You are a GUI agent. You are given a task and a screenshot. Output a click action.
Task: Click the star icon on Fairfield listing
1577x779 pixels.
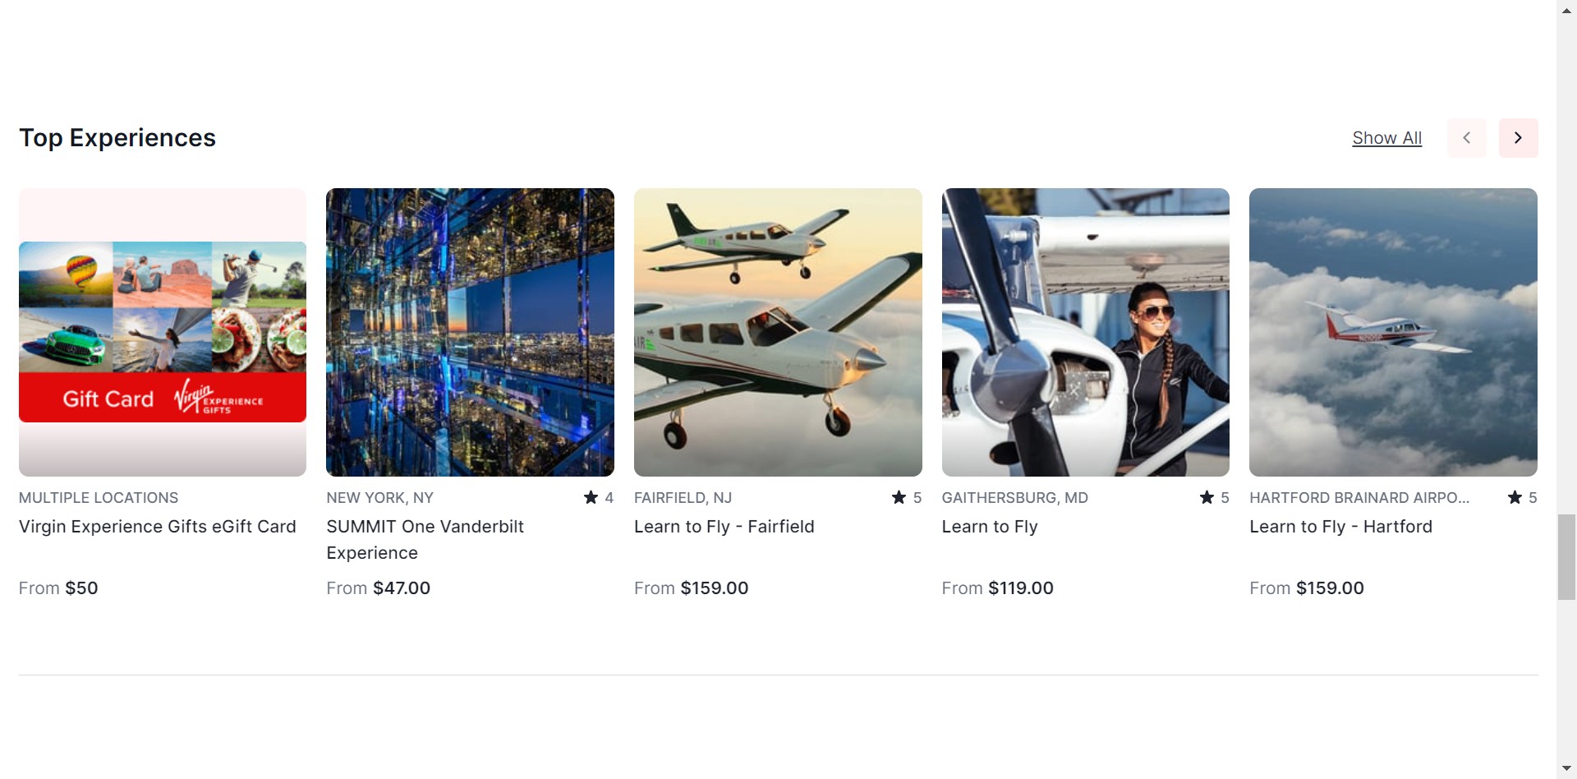[899, 497]
